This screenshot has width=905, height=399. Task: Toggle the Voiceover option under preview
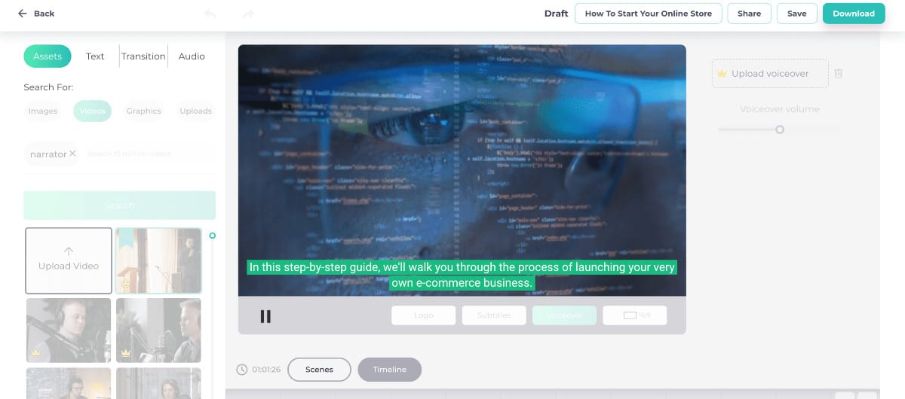pos(564,315)
